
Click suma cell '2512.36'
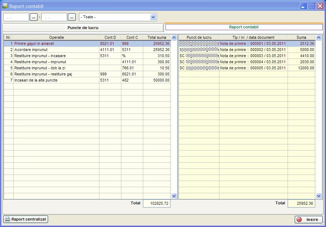click(302, 44)
